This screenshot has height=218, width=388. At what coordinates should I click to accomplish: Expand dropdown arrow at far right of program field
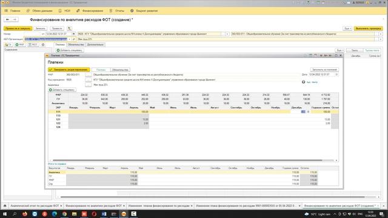click(381, 34)
